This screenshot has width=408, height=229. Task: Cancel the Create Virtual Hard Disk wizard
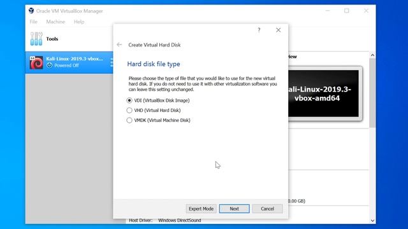click(x=267, y=209)
